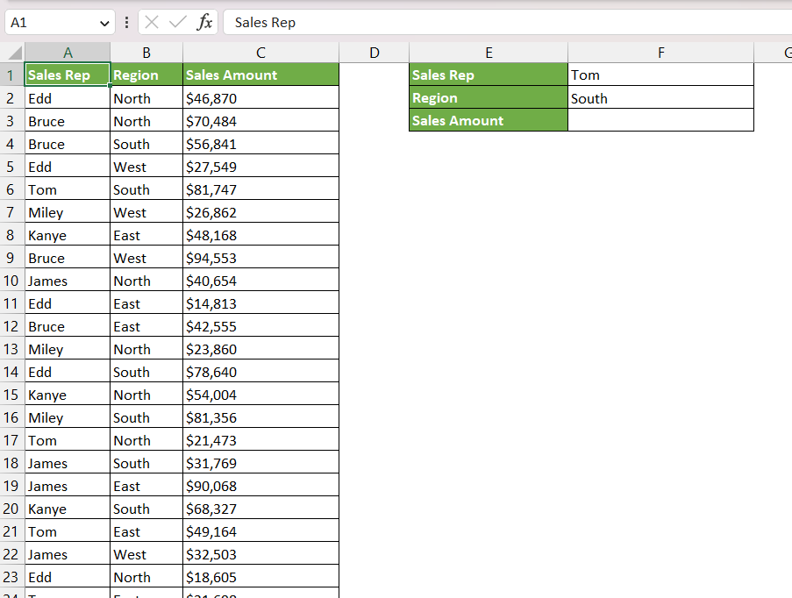Click the $81,747 cell

pyautogui.click(x=260, y=189)
